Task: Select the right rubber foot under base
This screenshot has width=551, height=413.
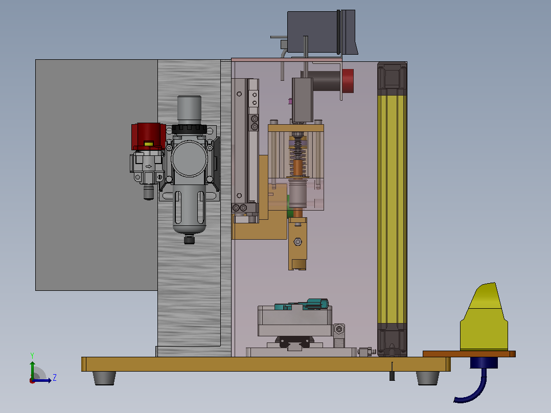Action: [428, 378]
